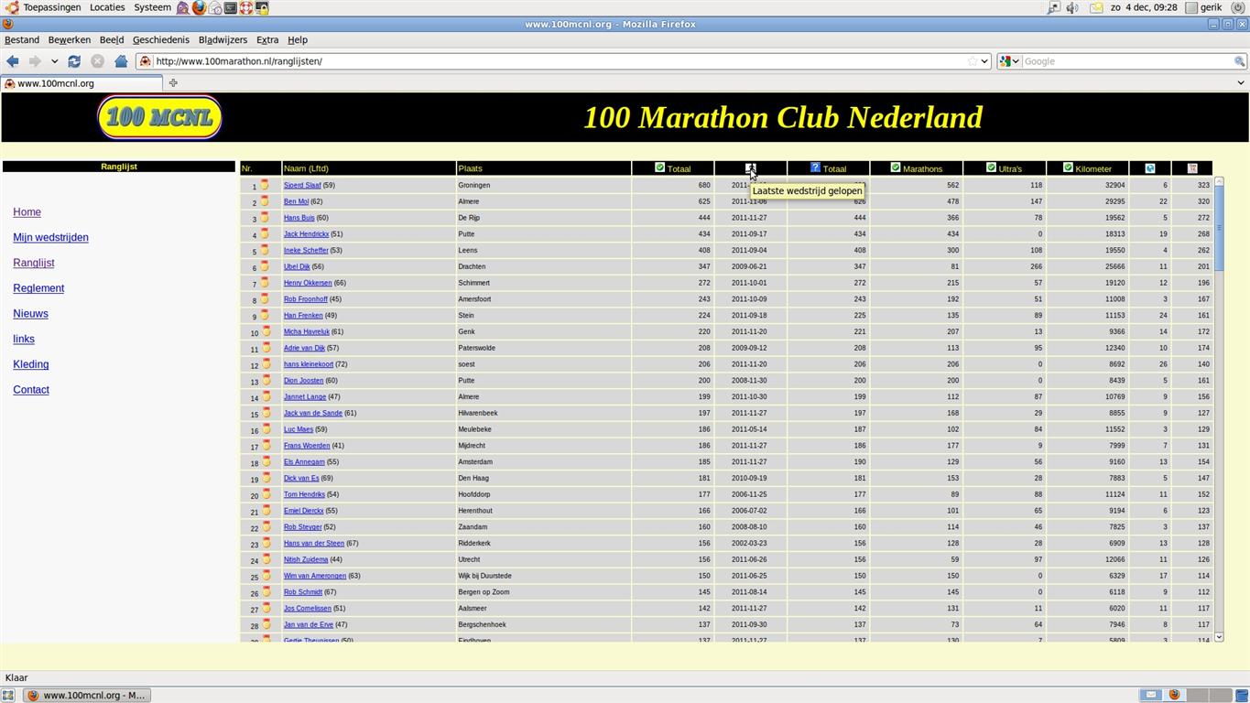Click the lock screen launcher icon
The image size is (1250, 703).
click(x=262, y=8)
